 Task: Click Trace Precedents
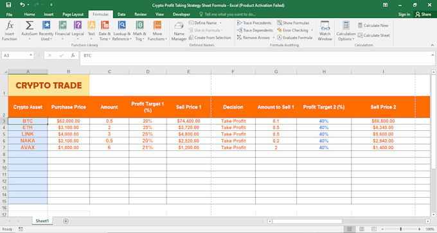click(x=254, y=23)
